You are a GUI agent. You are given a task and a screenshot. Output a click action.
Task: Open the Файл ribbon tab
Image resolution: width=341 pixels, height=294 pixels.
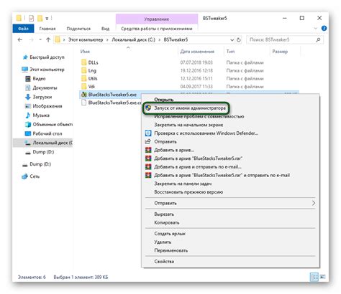23,29
